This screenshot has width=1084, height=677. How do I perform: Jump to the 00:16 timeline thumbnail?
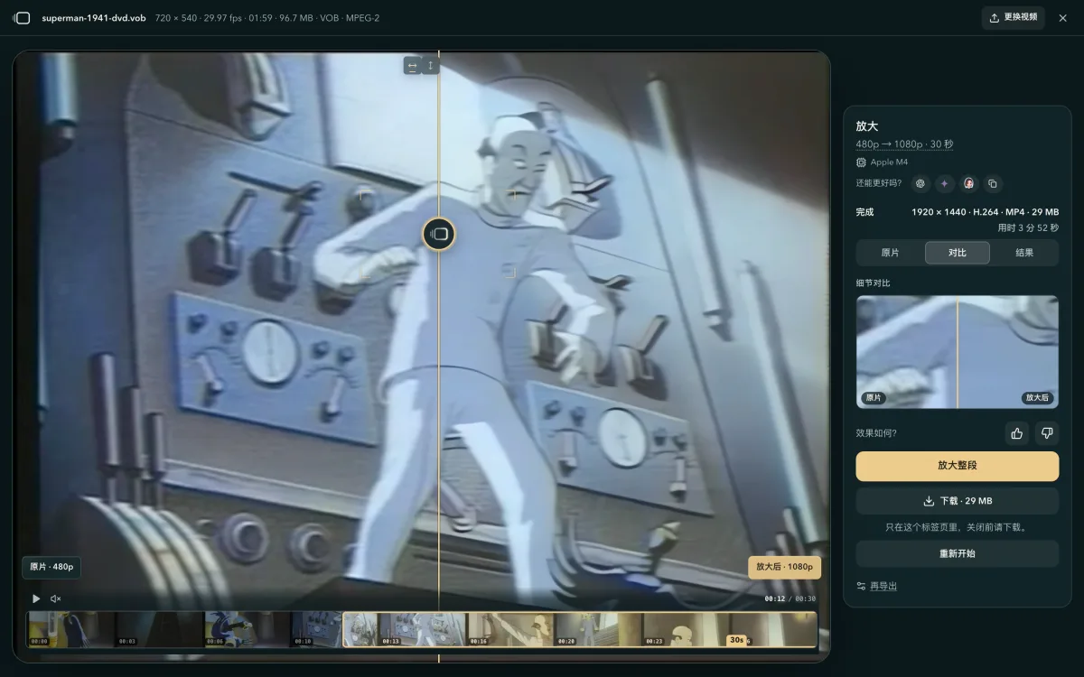coord(511,629)
